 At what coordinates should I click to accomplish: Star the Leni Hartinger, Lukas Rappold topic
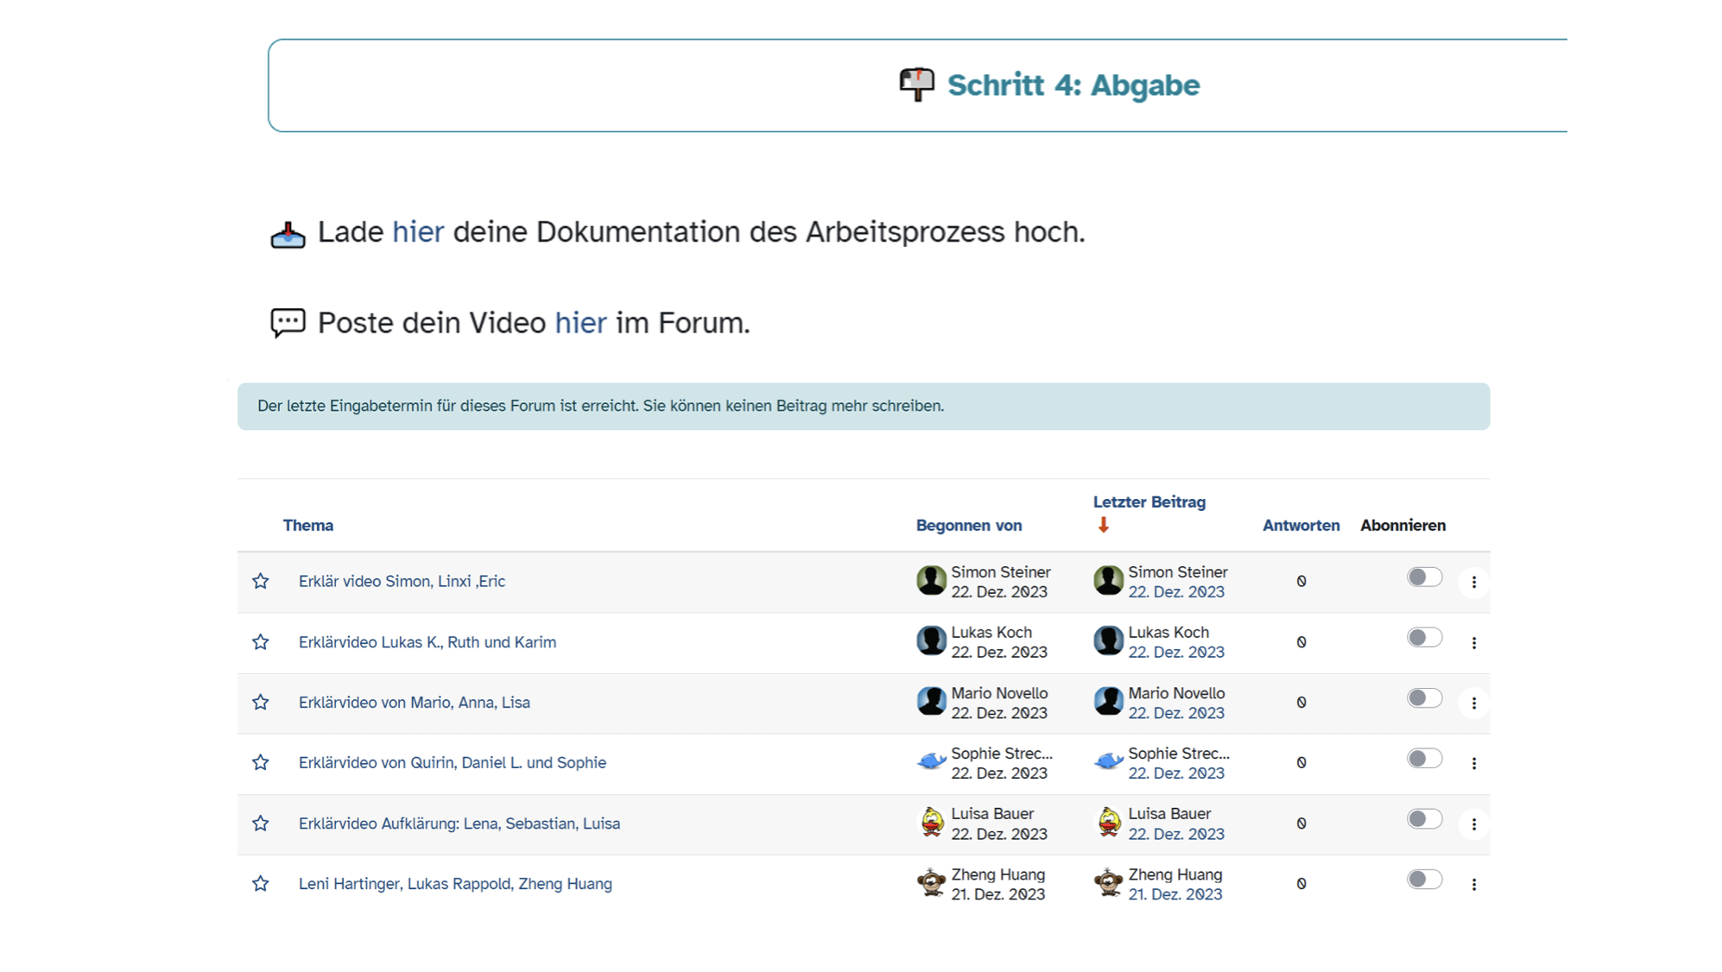pyautogui.click(x=260, y=883)
